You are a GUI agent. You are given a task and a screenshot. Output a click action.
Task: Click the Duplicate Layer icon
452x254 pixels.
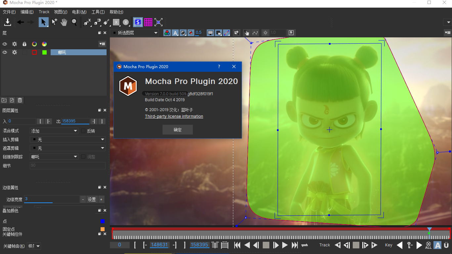coord(12,100)
